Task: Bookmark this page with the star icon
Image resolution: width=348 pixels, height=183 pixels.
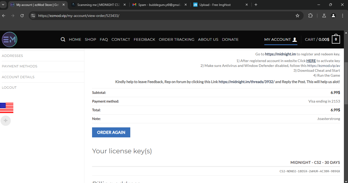Action: (297, 16)
